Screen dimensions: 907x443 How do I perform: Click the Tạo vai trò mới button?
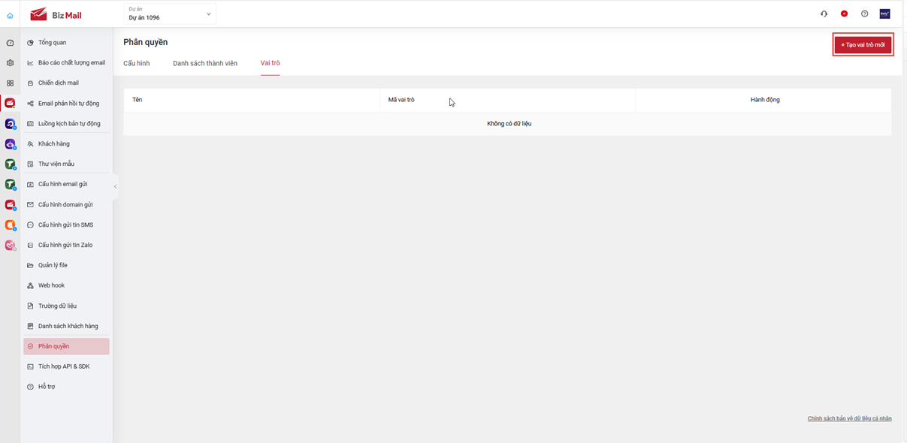pos(863,45)
